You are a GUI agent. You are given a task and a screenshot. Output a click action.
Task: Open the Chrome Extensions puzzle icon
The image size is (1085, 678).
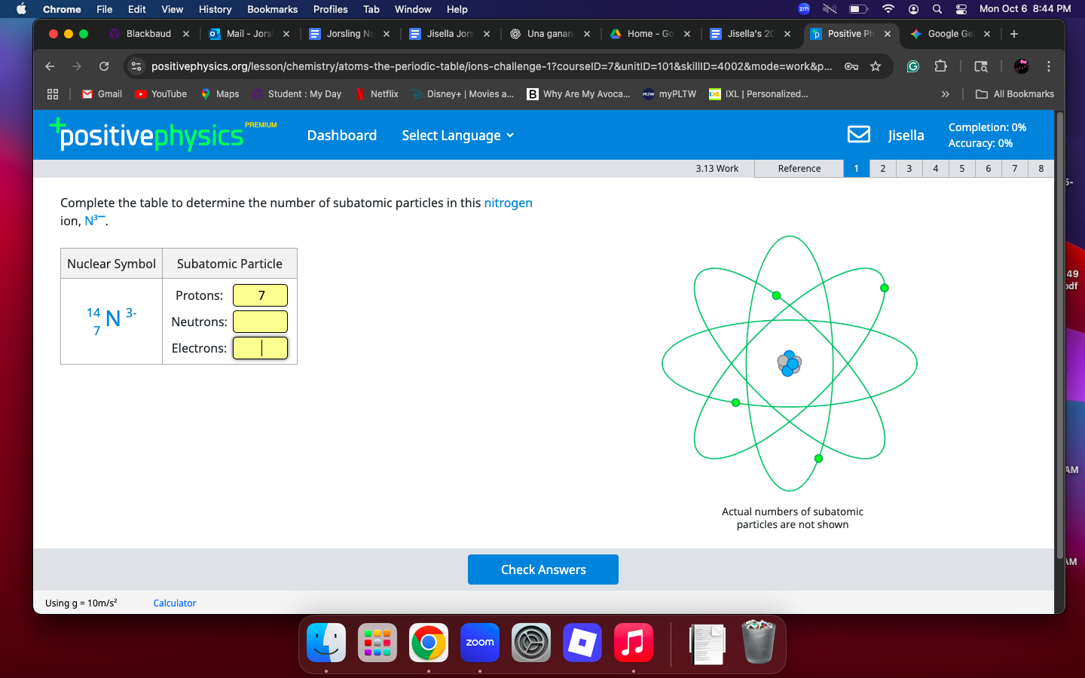coord(940,66)
